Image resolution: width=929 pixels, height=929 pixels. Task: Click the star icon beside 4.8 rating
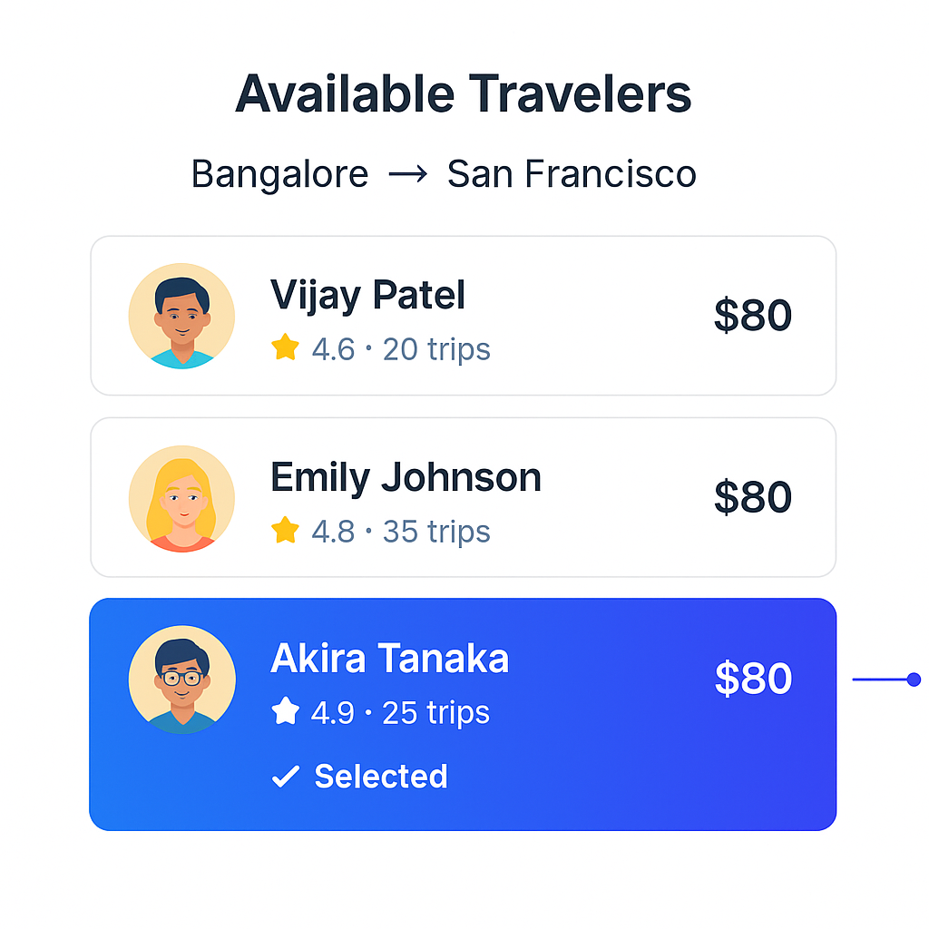tap(285, 530)
